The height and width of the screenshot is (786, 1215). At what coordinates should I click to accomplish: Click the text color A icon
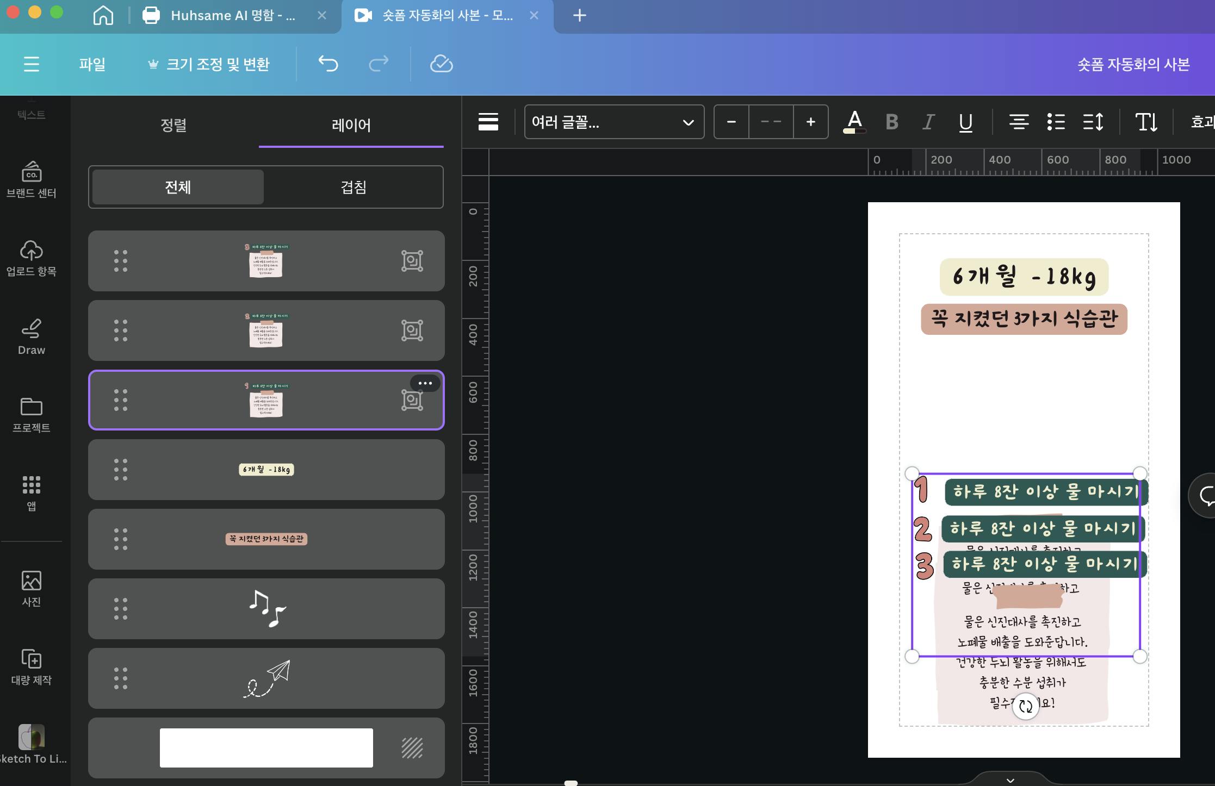click(854, 122)
